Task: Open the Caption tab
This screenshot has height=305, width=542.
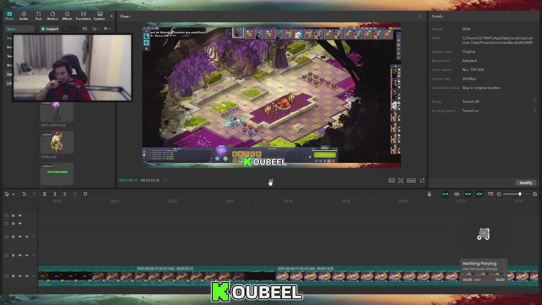Action: pos(100,16)
